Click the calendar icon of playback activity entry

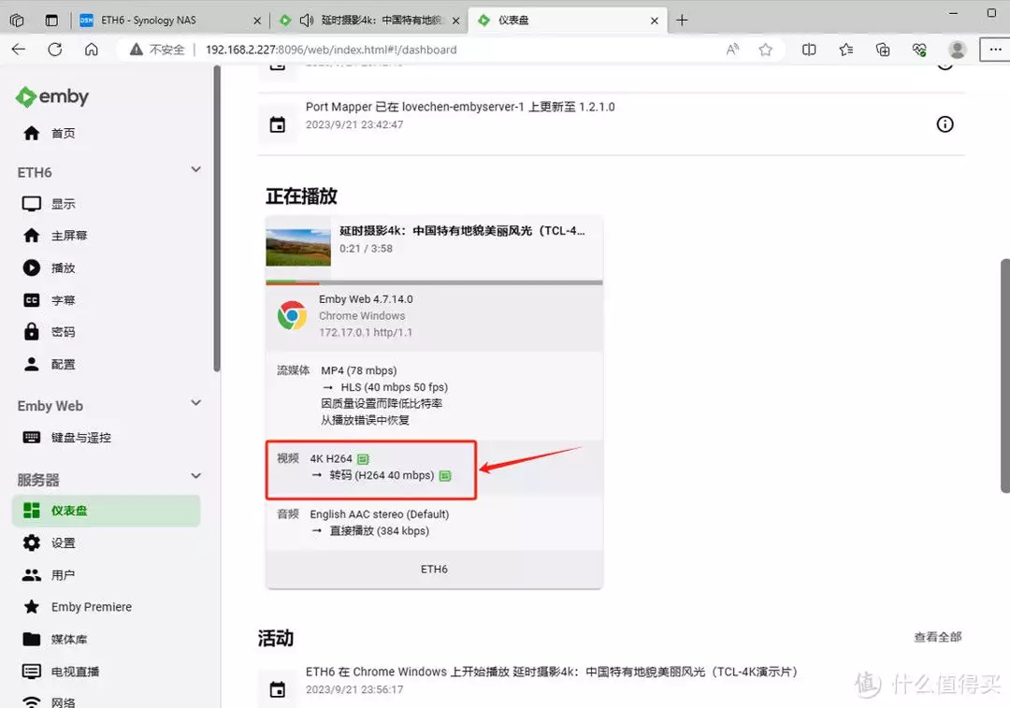(278, 689)
